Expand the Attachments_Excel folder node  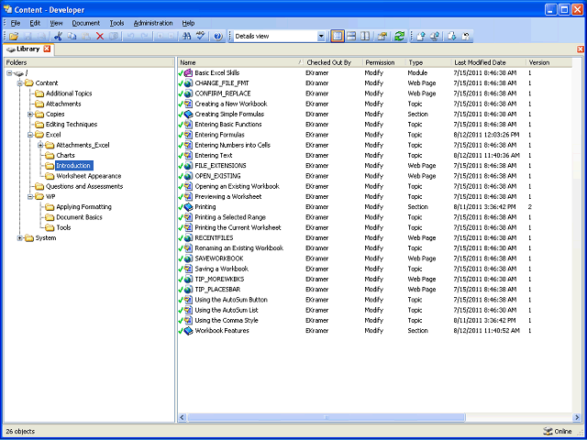[x=40, y=145]
